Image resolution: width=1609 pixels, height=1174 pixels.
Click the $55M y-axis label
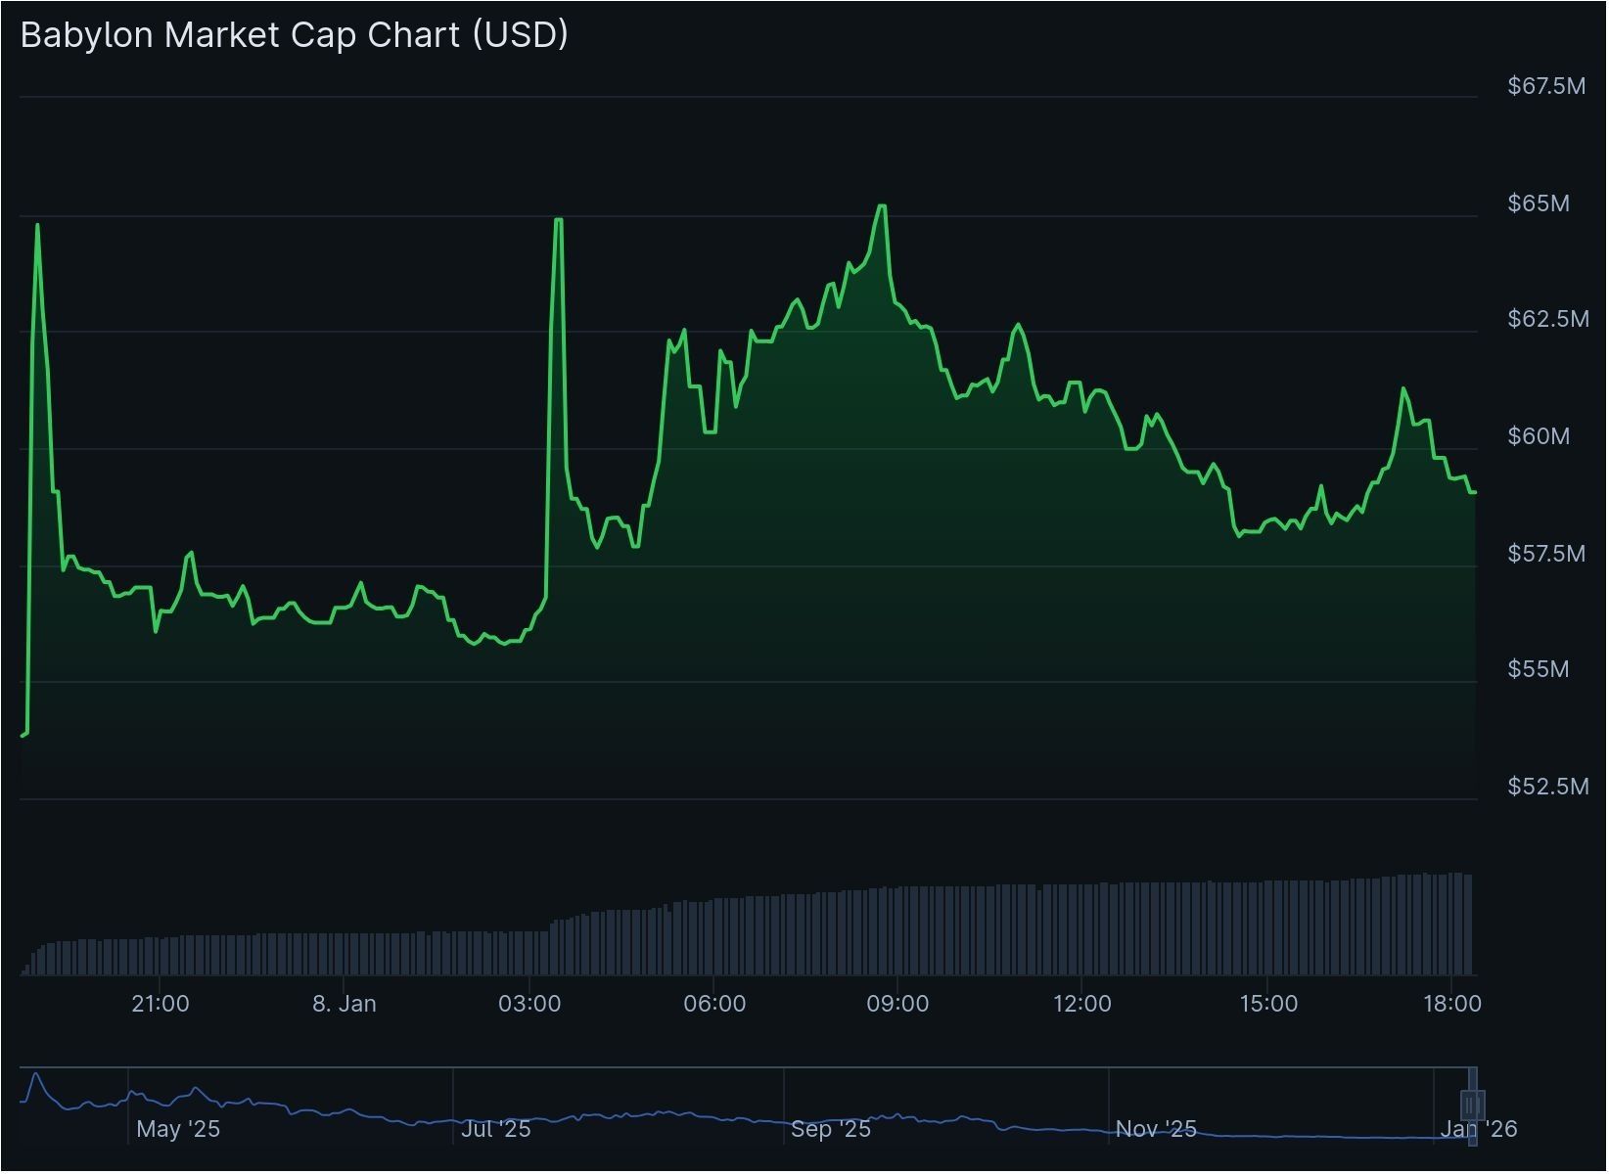pos(1539,669)
